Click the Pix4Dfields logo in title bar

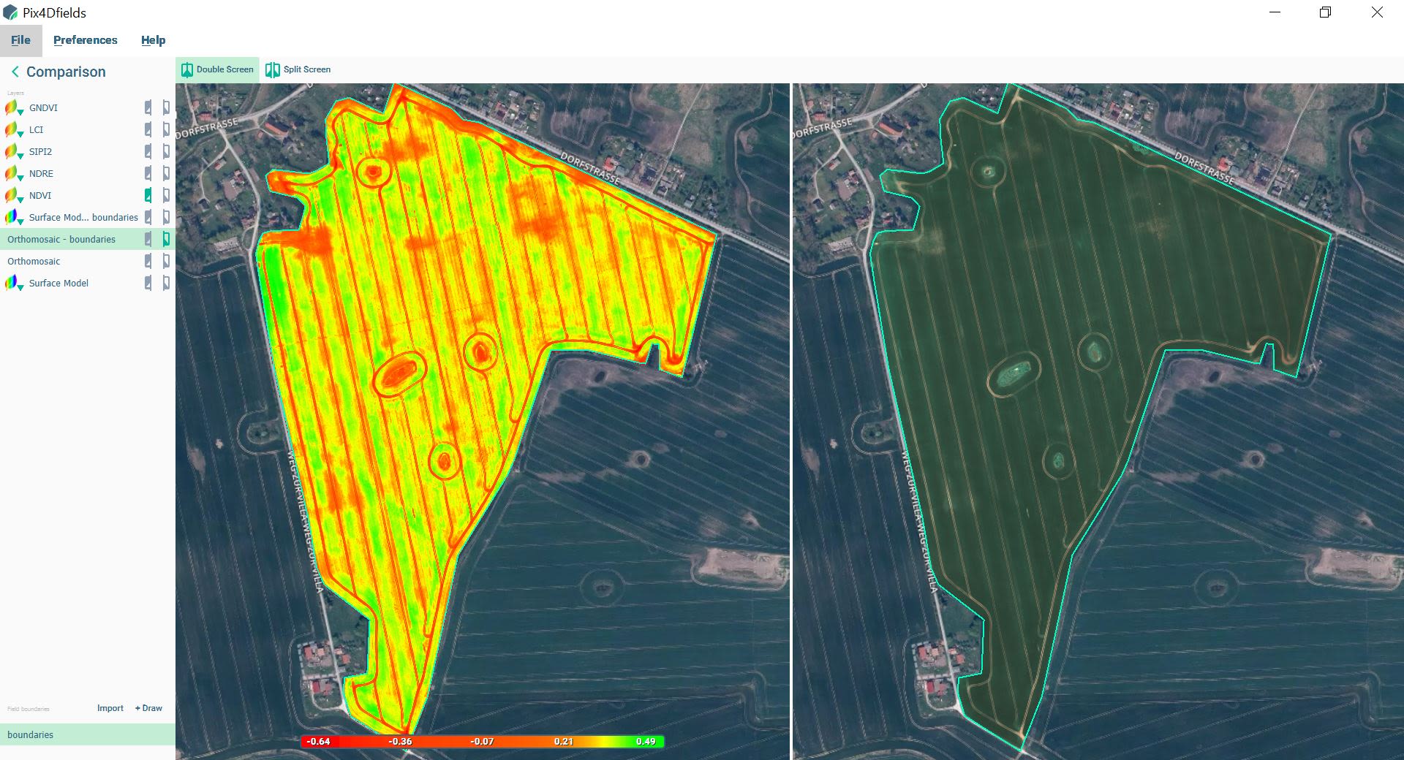pyautogui.click(x=12, y=12)
